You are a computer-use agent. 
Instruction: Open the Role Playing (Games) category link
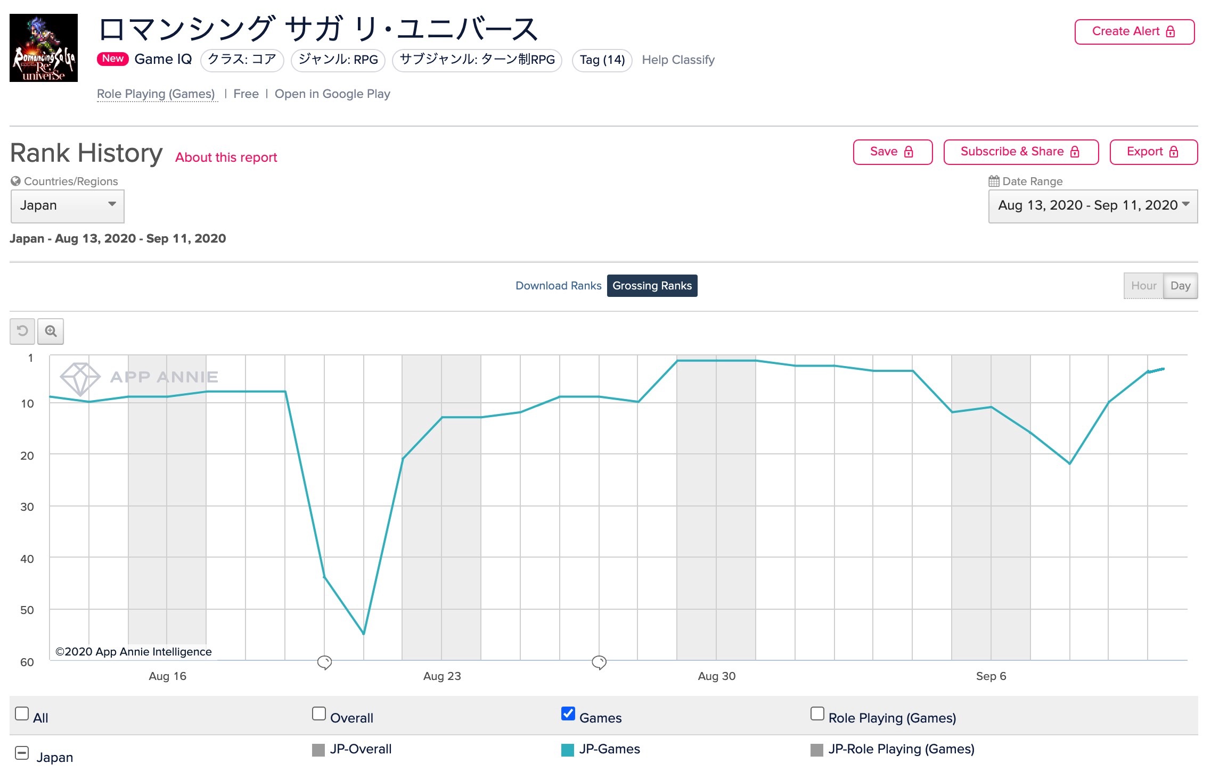pyautogui.click(x=156, y=94)
